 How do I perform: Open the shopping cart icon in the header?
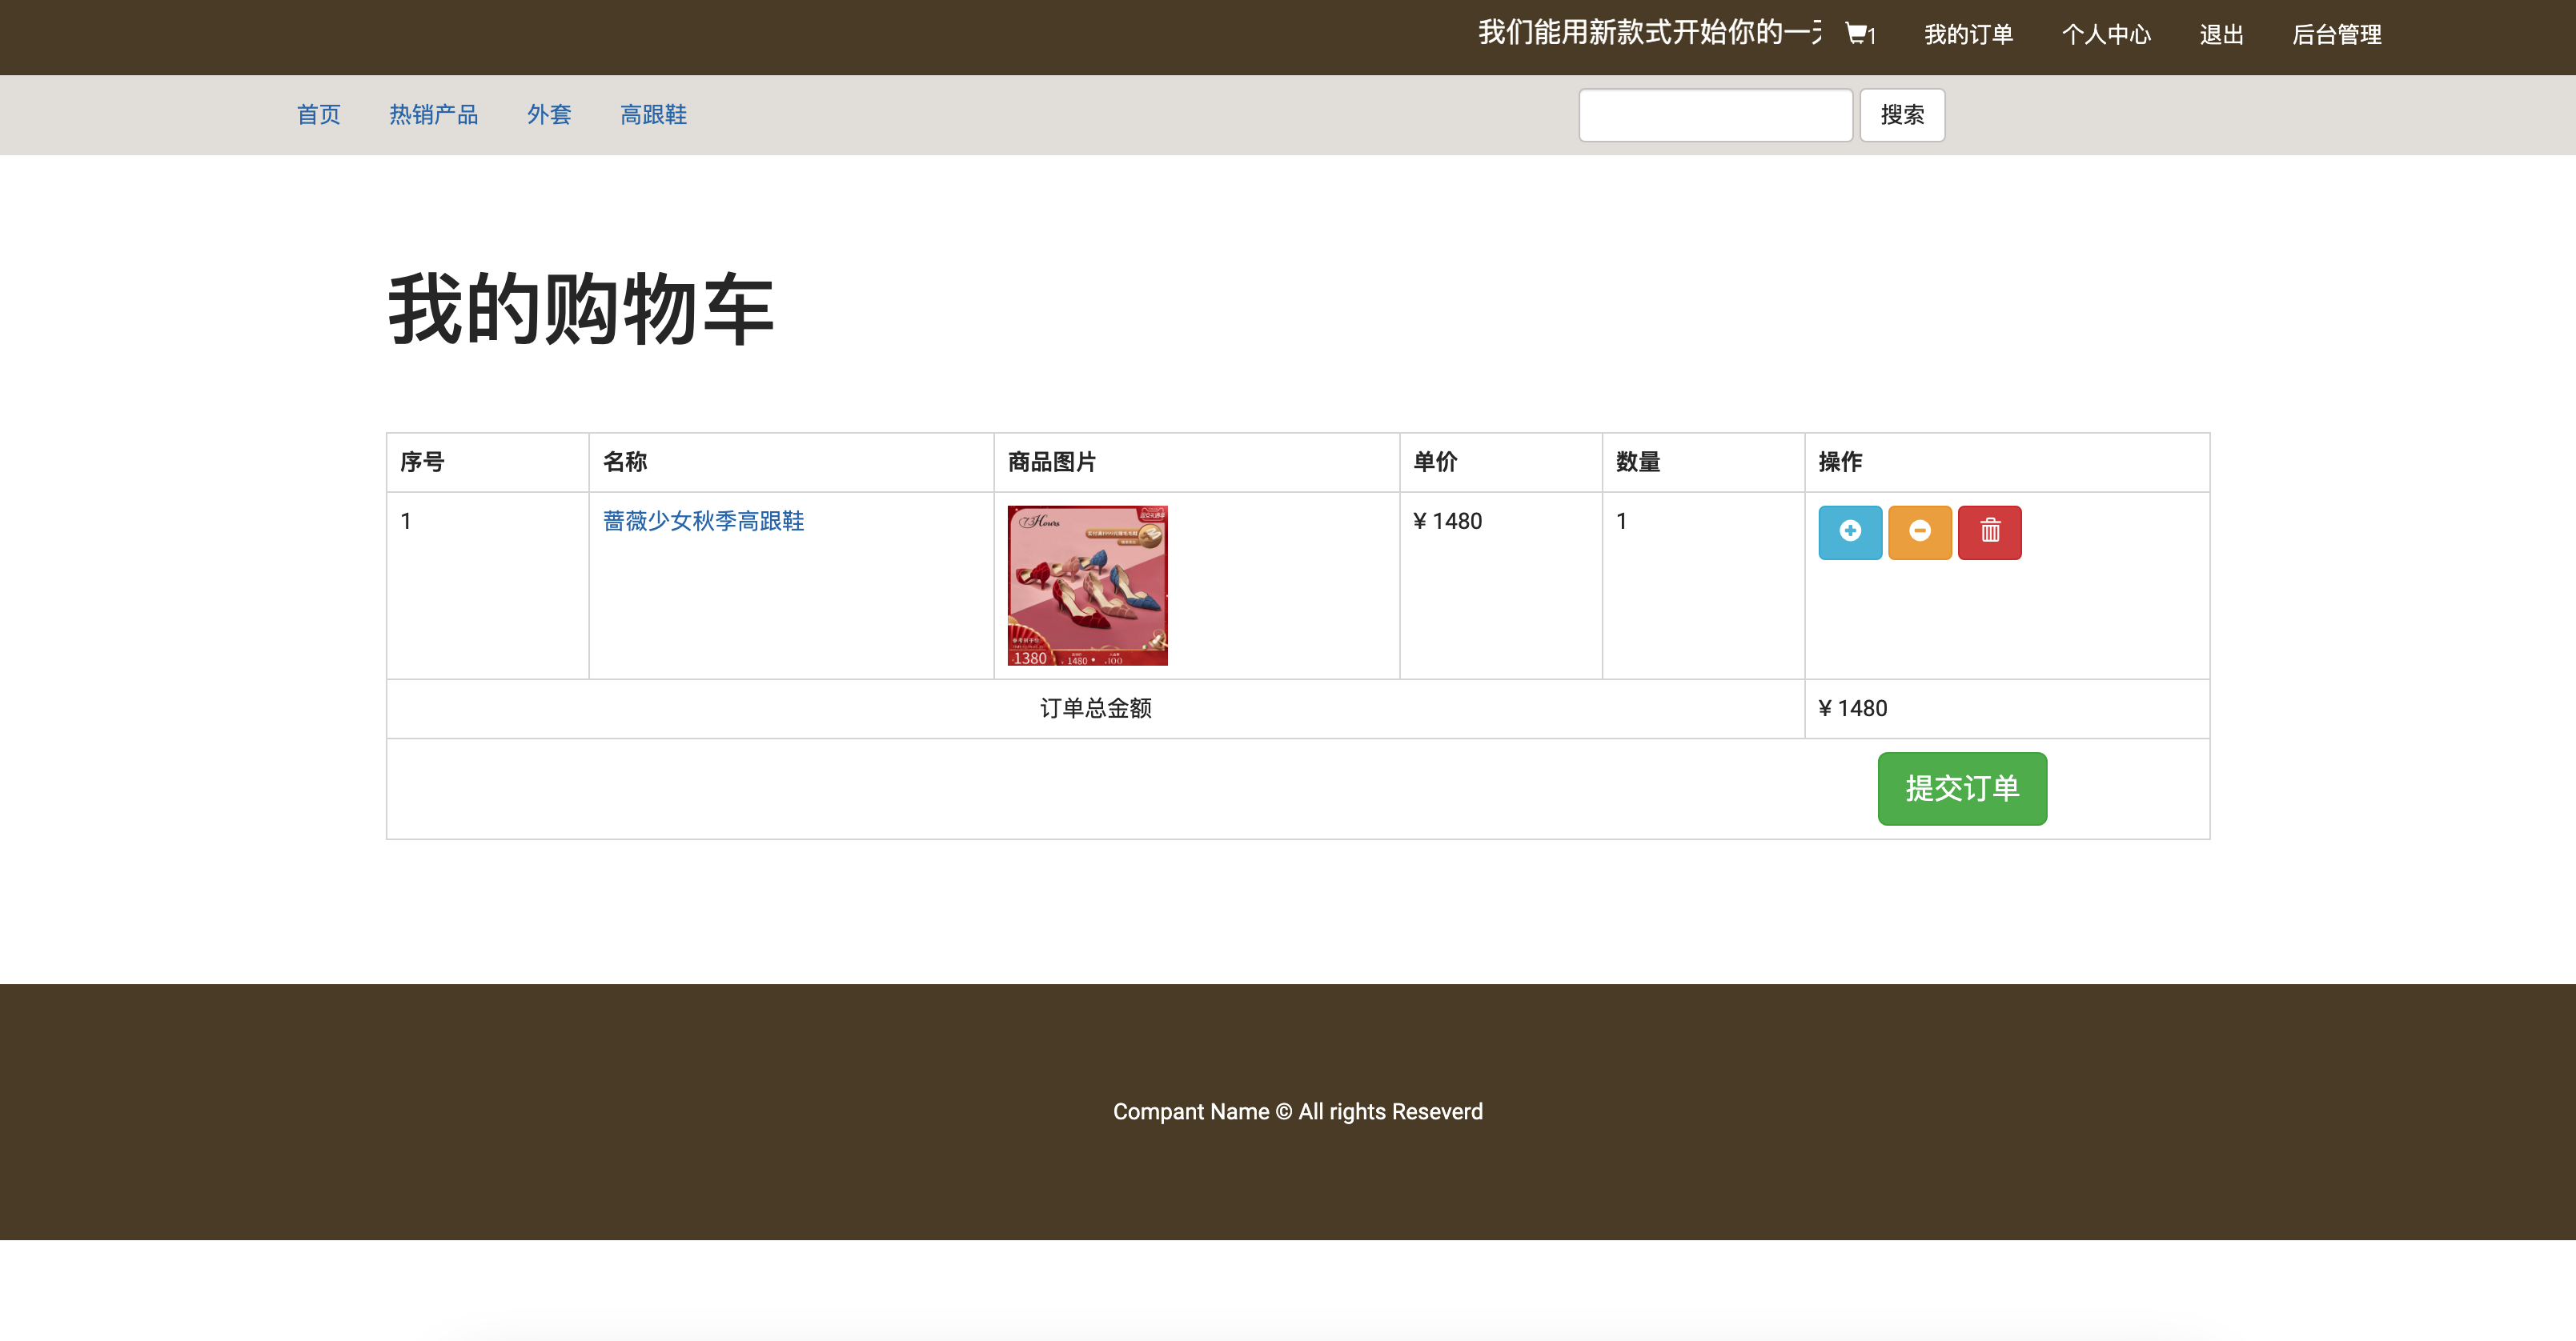pos(1855,33)
